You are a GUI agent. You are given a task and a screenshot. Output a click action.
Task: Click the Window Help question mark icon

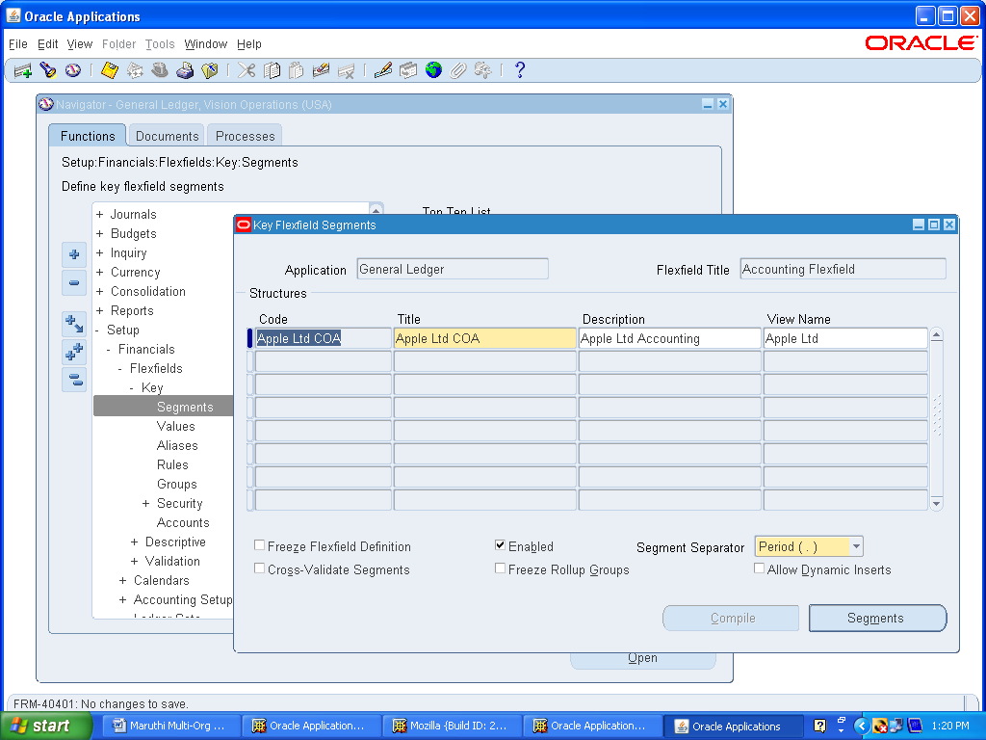[x=520, y=69]
